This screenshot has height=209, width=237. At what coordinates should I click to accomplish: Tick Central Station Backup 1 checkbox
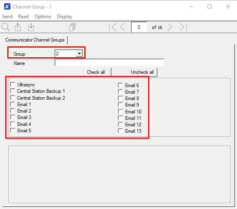point(13,91)
